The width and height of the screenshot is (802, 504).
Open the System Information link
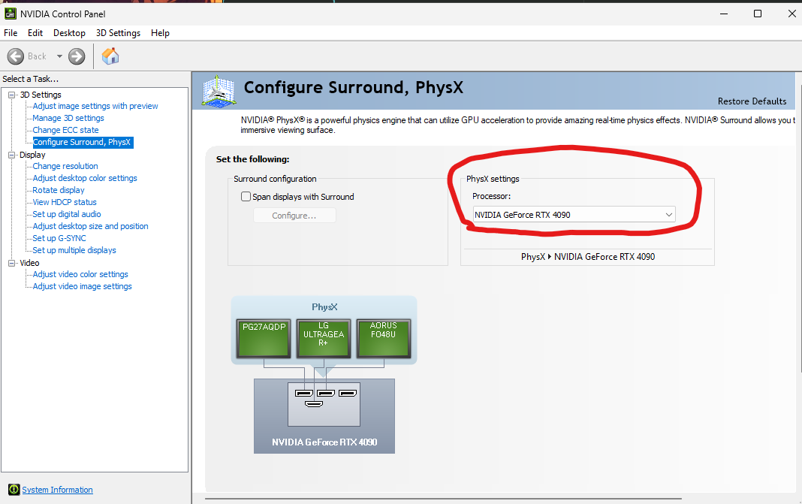pyautogui.click(x=57, y=490)
